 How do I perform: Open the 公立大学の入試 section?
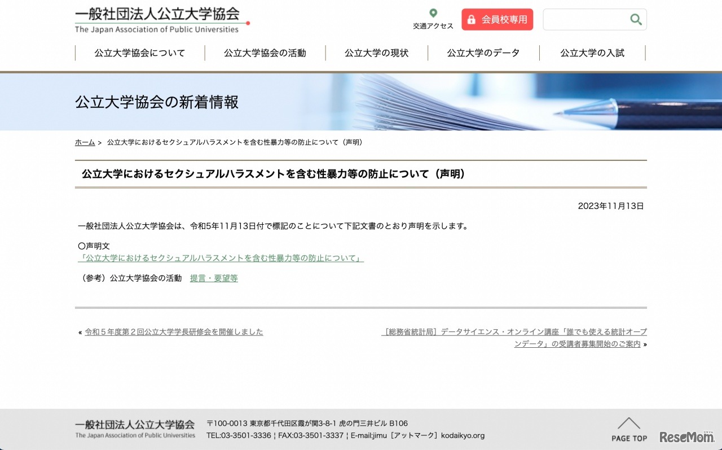[x=591, y=53]
